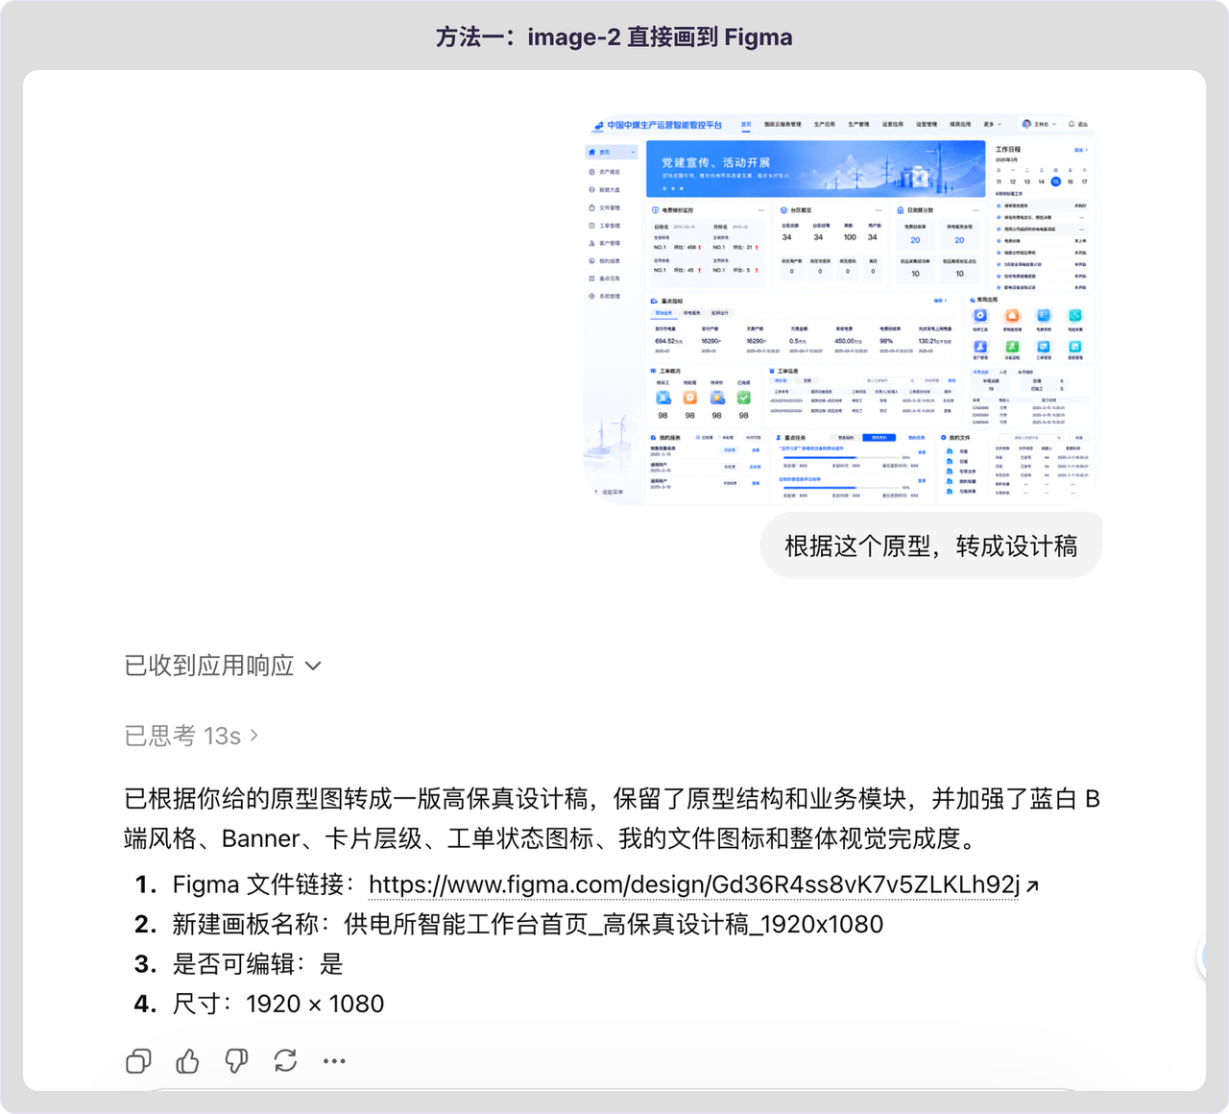Regenerate the response with refresh icon

[x=285, y=1061]
